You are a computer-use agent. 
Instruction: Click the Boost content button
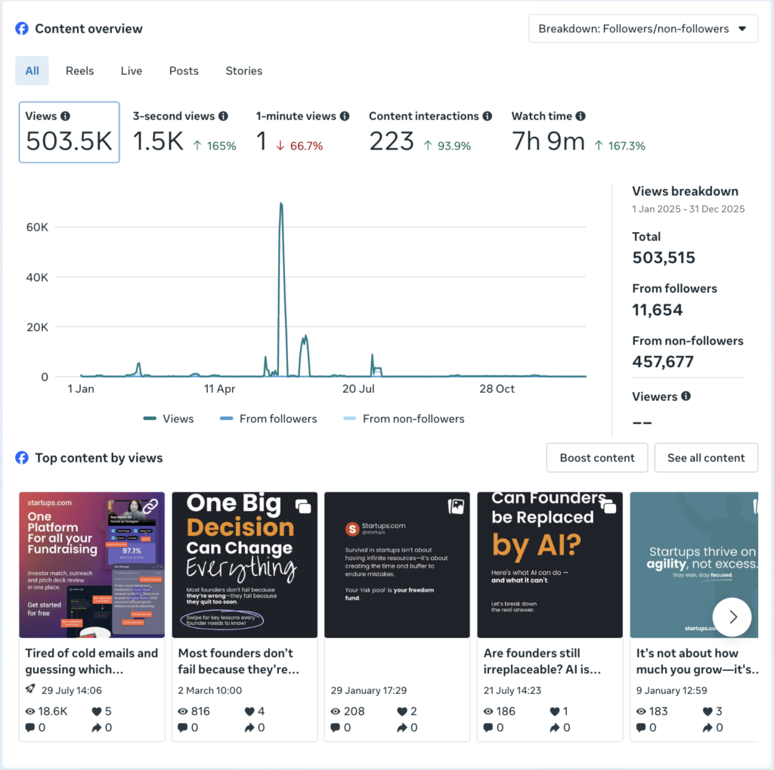[x=597, y=457]
